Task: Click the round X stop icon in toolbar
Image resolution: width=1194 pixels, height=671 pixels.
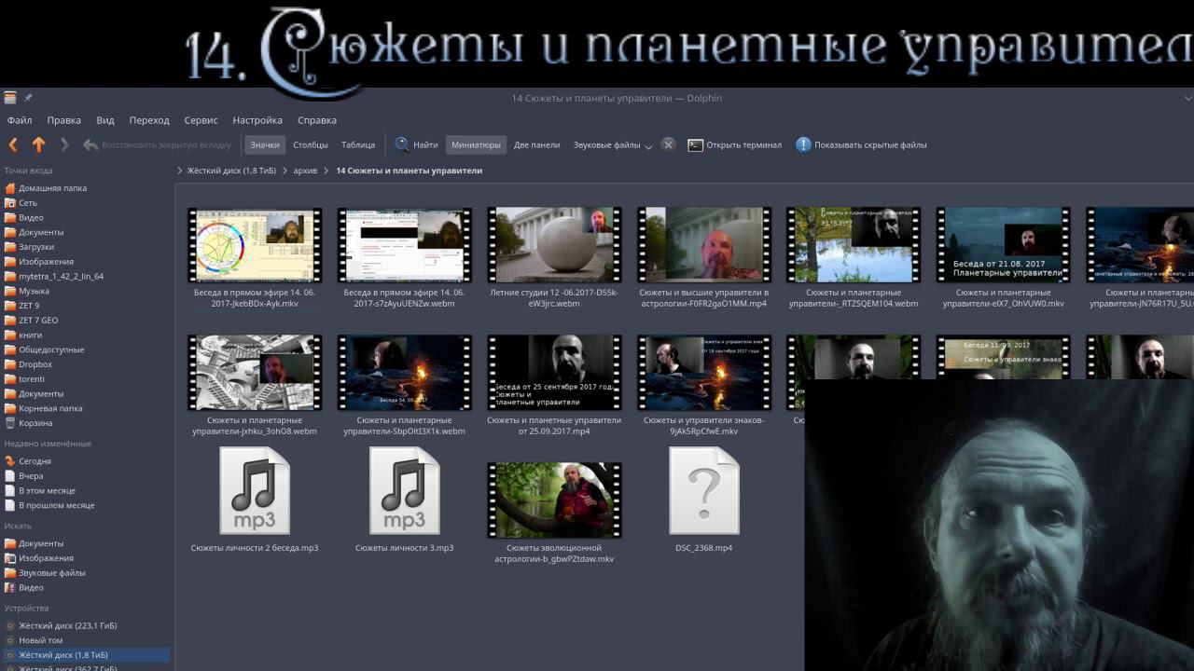Action: coord(668,144)
